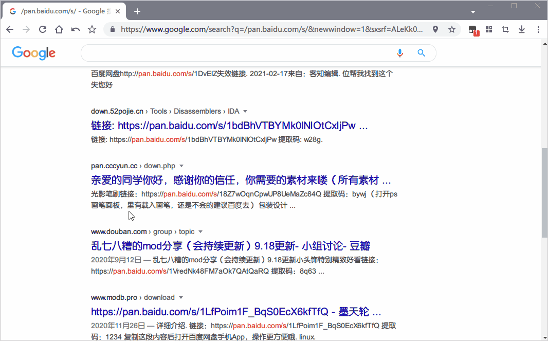Click the search magnifier icon
548x341 pixels.
click(x=421, y=53)
